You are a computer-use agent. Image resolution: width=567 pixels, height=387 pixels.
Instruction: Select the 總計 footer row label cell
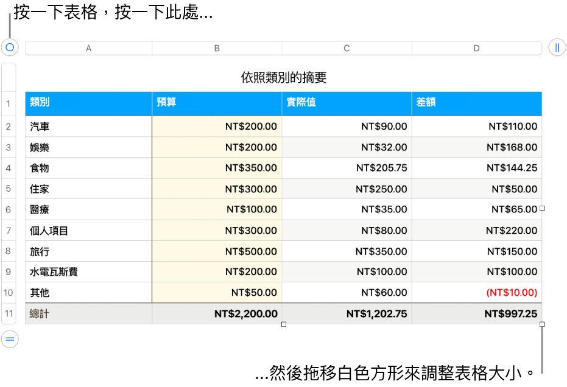click(x=39, y=313)
